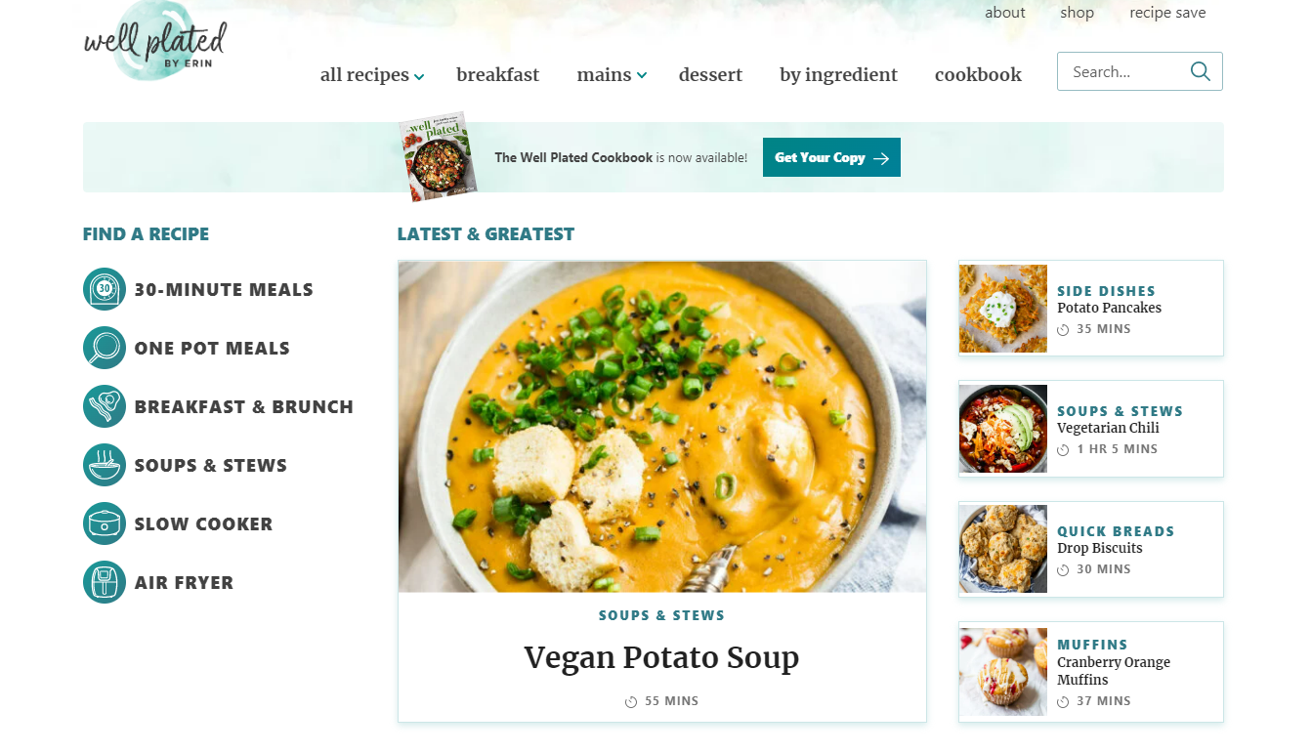This screenshot has width=1311, height=753.
Task: Select the Air Fryer icon
Action: [x=105, y=582]
